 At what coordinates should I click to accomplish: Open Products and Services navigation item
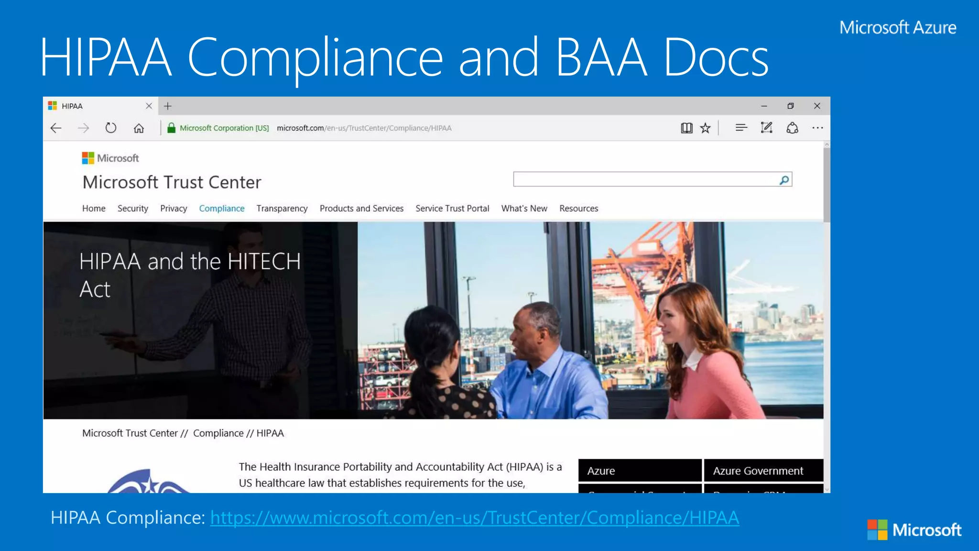pos(362,209)
